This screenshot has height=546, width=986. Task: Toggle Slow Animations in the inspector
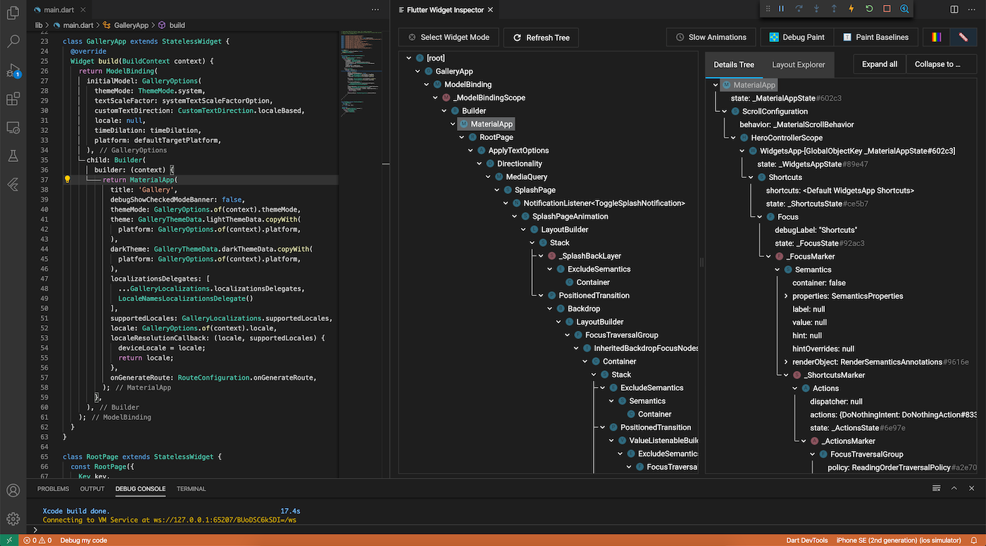click(x=712, y=37)
